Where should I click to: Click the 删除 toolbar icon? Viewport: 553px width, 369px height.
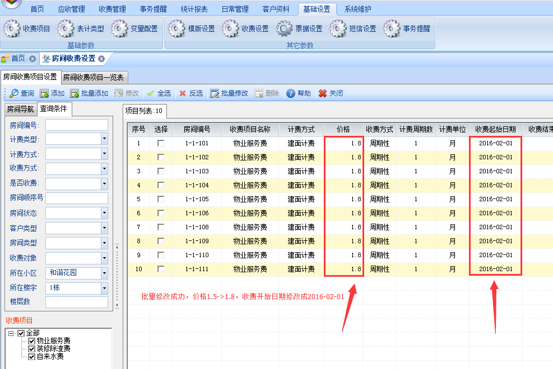pos(259,93)
